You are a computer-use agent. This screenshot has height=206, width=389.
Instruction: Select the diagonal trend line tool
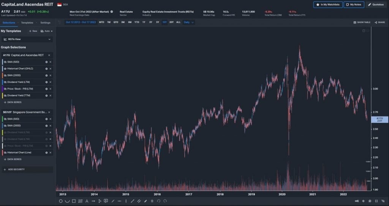click(132, 201)
